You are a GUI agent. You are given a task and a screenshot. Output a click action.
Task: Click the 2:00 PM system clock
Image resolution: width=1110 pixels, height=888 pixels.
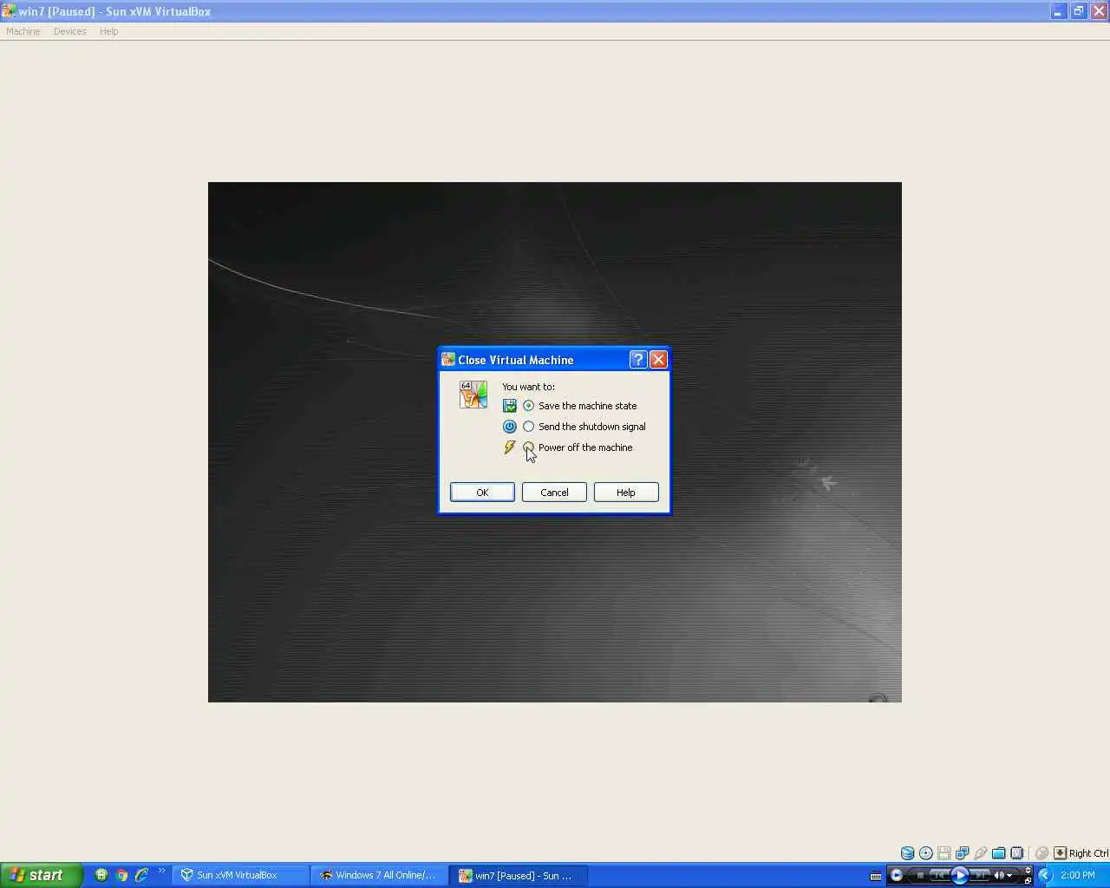point(1078,876)
